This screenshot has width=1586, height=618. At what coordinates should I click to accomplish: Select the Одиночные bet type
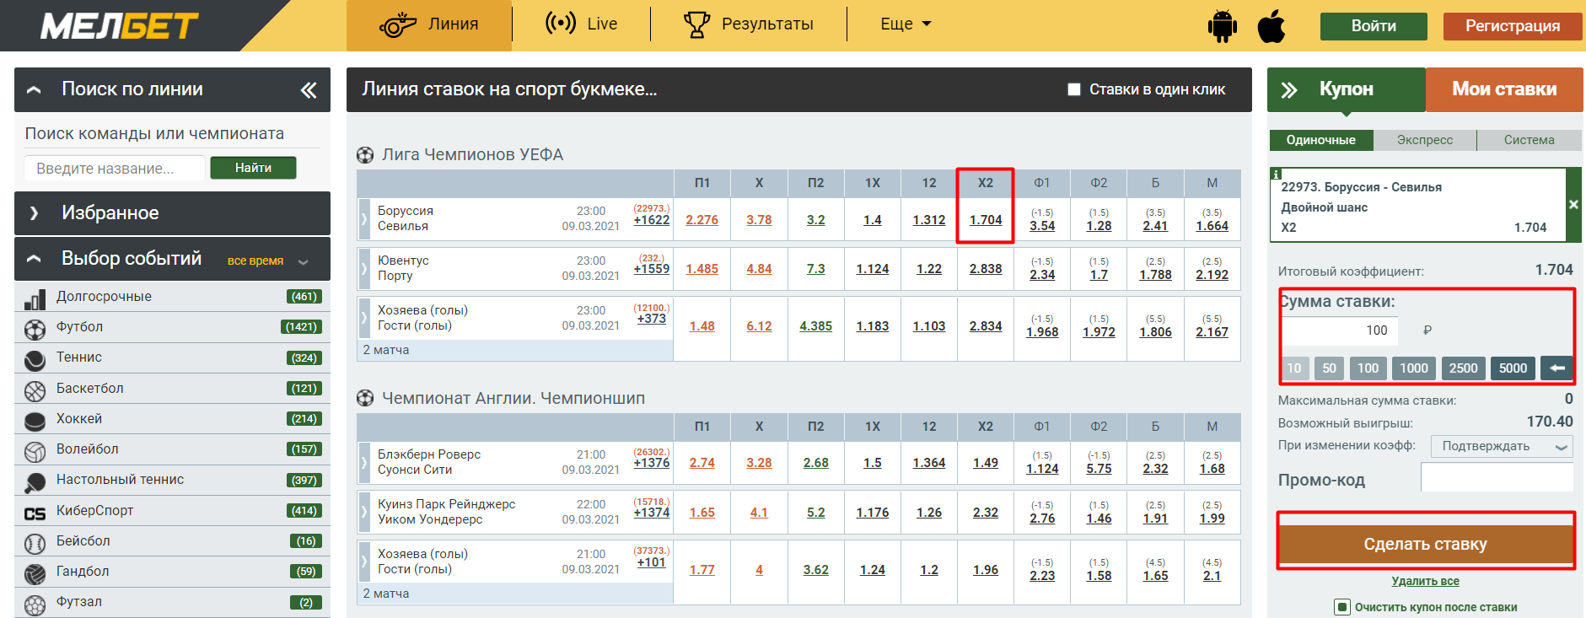[x=1321, y=140]
